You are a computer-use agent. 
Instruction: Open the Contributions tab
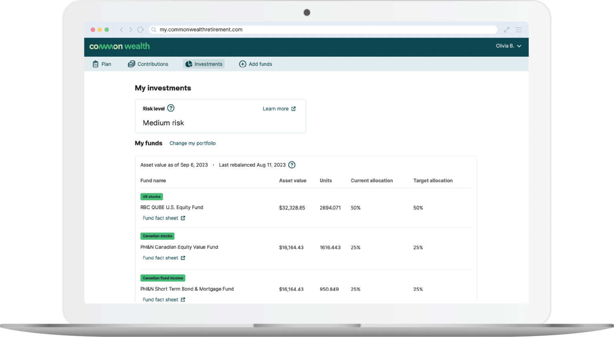[148, 64]
